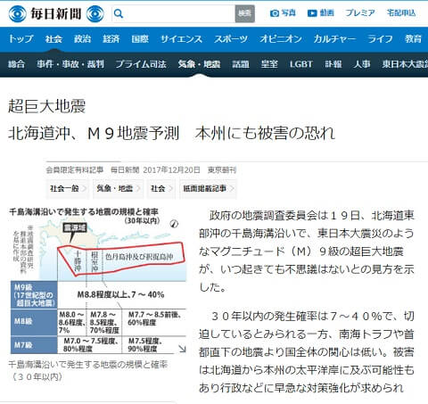Select 国際 in the main navigation

[x=140, y=39]
